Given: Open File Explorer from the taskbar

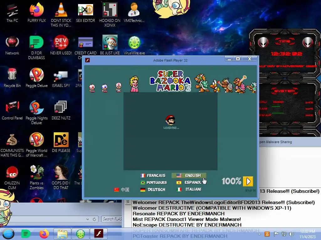Looking at the screenshot, I should point(62,234).
